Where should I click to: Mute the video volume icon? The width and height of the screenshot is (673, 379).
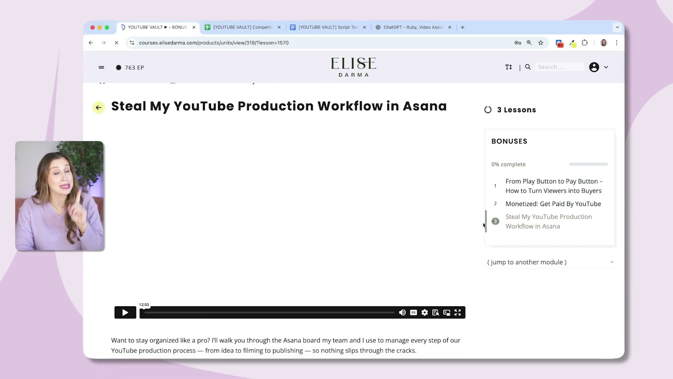point(402,312)
